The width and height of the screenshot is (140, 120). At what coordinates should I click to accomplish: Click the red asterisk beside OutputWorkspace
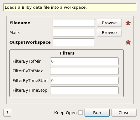pyautogui.click(x=128, y=42)
